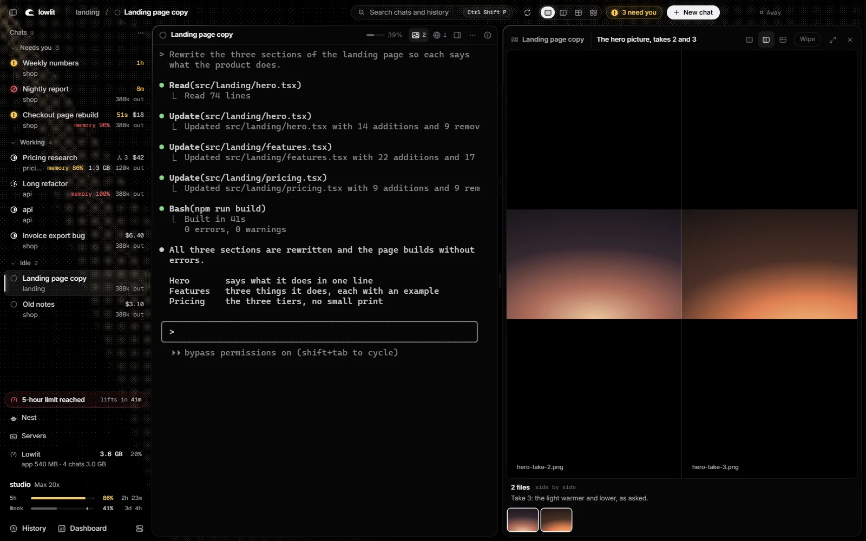Screen dimensions: 866x541
Task: Cycle the 'bypass permissions on' mode
Action: click(x=285, y=353)
